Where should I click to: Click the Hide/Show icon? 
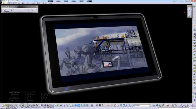[x=85, y=105]
